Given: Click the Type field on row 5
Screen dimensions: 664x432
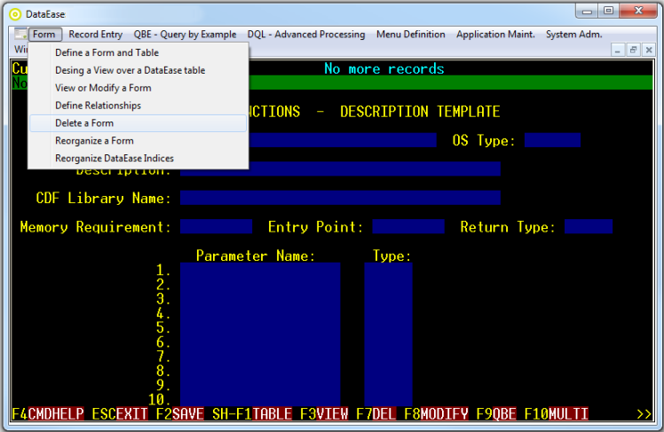Looking at the screenshot, I should 388,327.
